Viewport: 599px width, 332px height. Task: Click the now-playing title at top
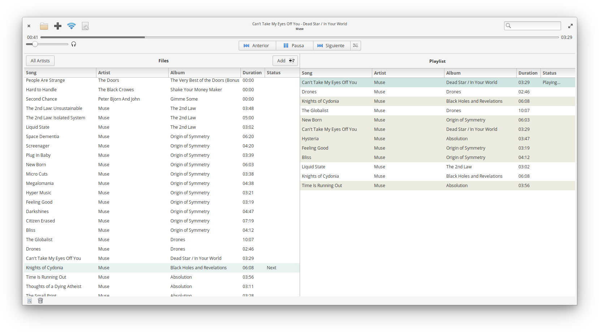300,24
